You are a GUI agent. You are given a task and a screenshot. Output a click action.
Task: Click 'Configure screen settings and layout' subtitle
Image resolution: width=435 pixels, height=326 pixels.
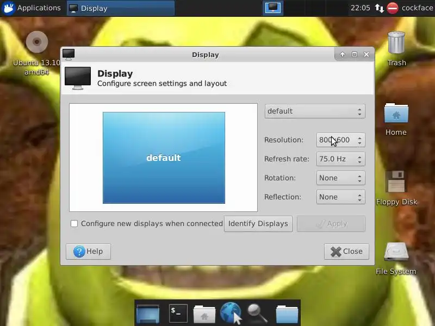[162, 84]
